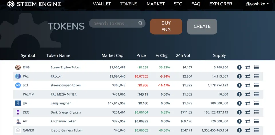The image size is (275, 135).
Task: Show info for Krypto Gamers Token
Action: (x=239, y=130)
